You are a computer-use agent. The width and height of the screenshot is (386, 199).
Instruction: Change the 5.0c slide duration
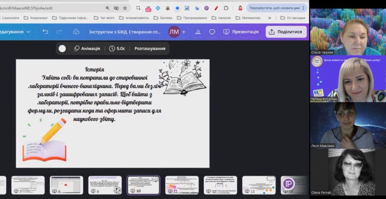117,49
